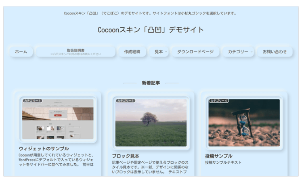Click カテゴリー1 label on the widget sample card
The height and width of the screenshot is (181, 304).
click(33, 101)
